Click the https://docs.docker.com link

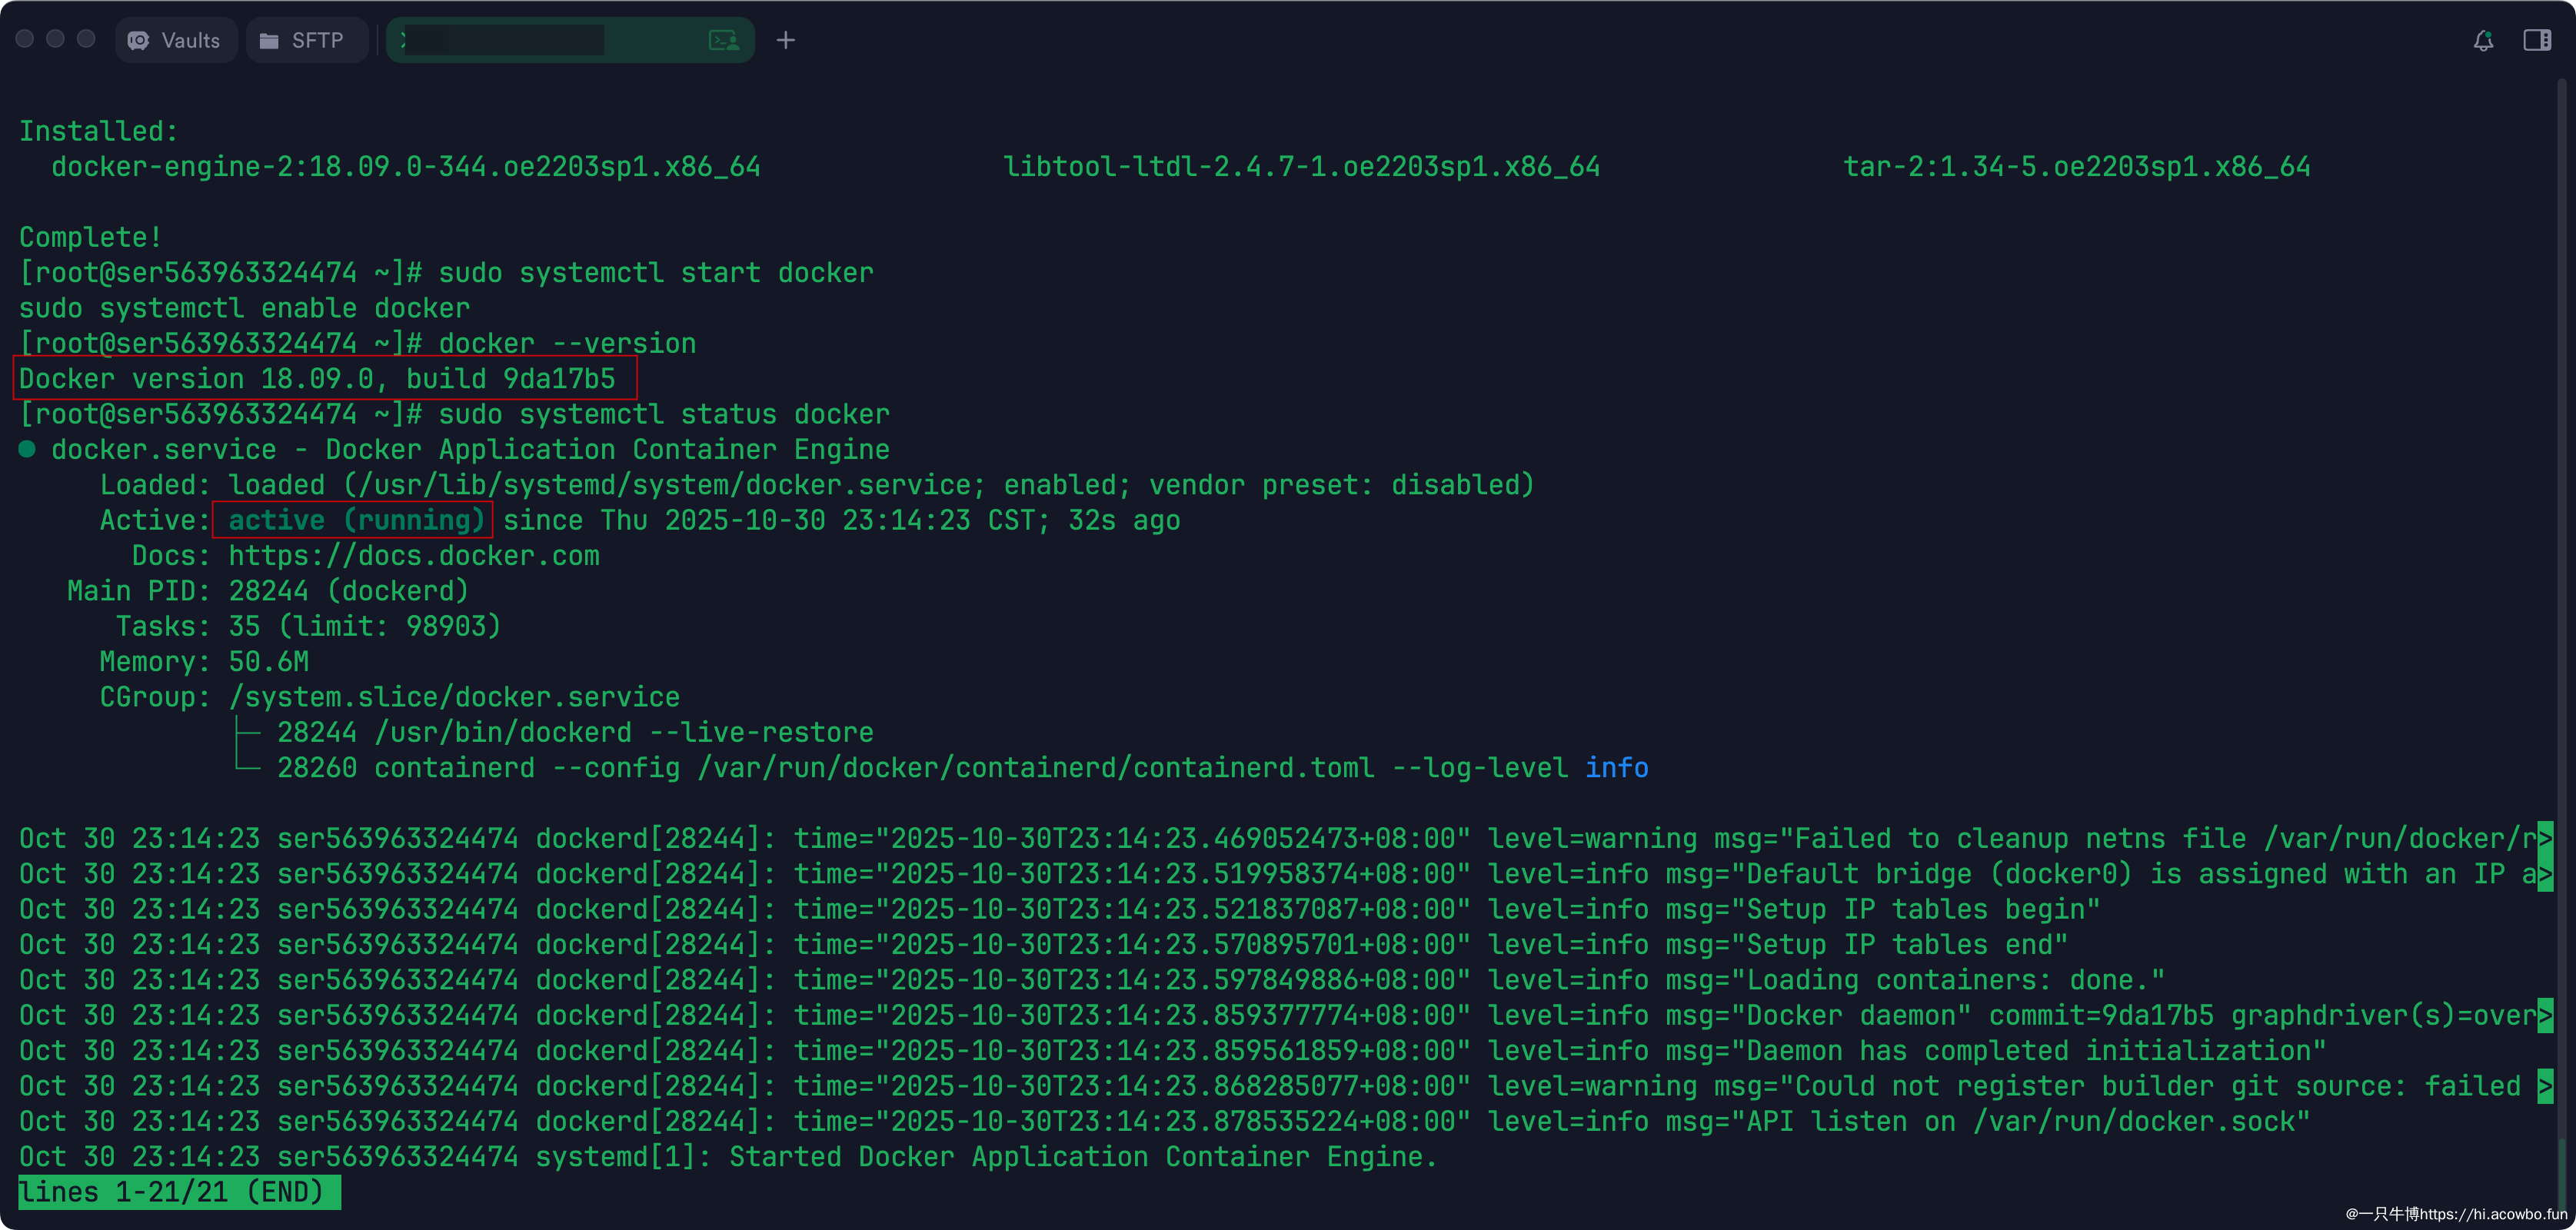(414, 555)
